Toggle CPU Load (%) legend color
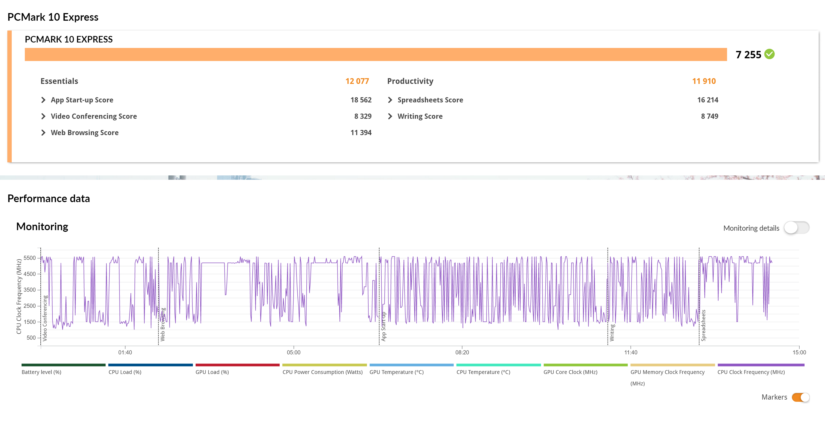825x426 pixels. tap(151, 365)
